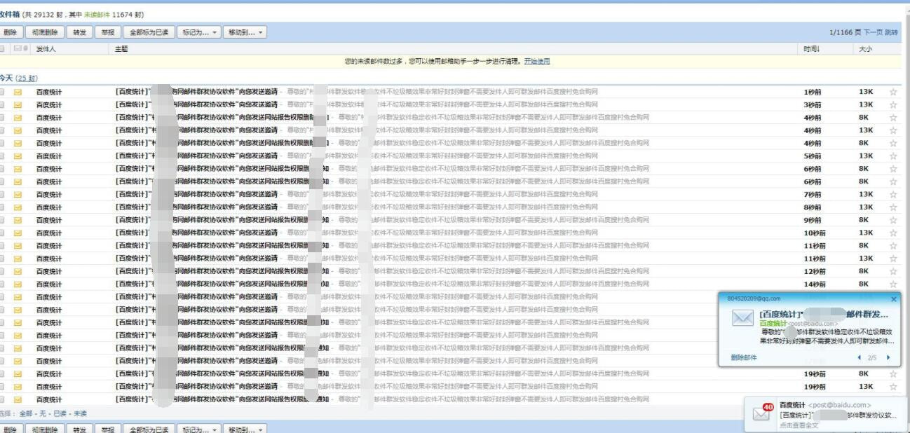Tick the checkbox of the 1秒前 email

[x=2, y=92]
